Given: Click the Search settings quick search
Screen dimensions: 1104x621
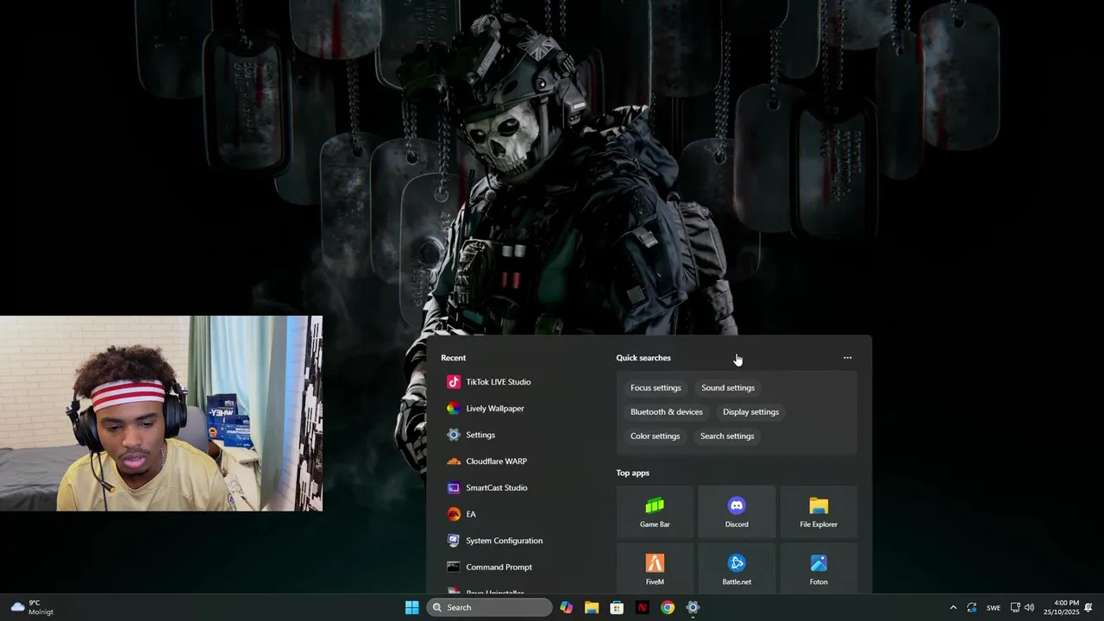Looking at the screenshot, I should pos(727,436).
